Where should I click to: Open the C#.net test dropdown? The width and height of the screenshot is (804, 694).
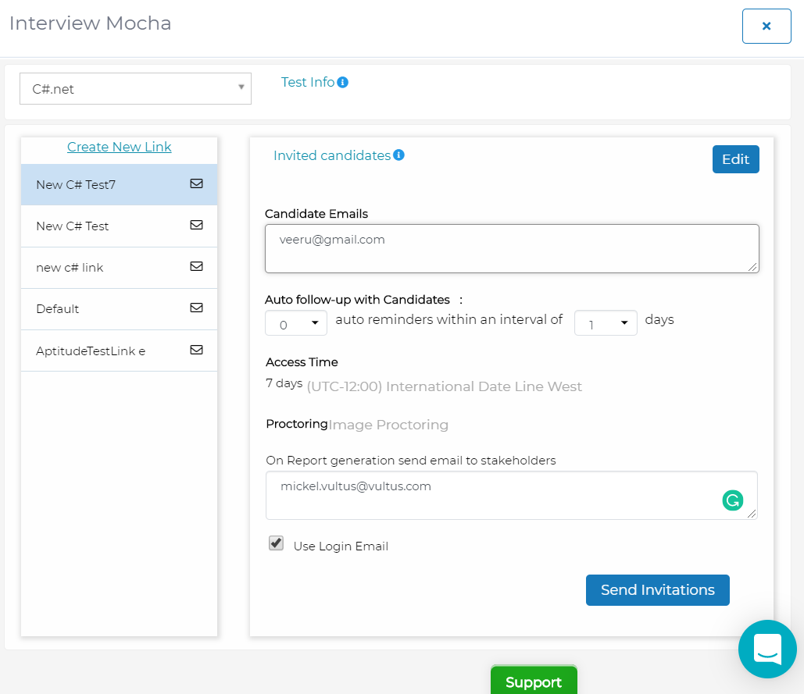click(x=135, y=89)
